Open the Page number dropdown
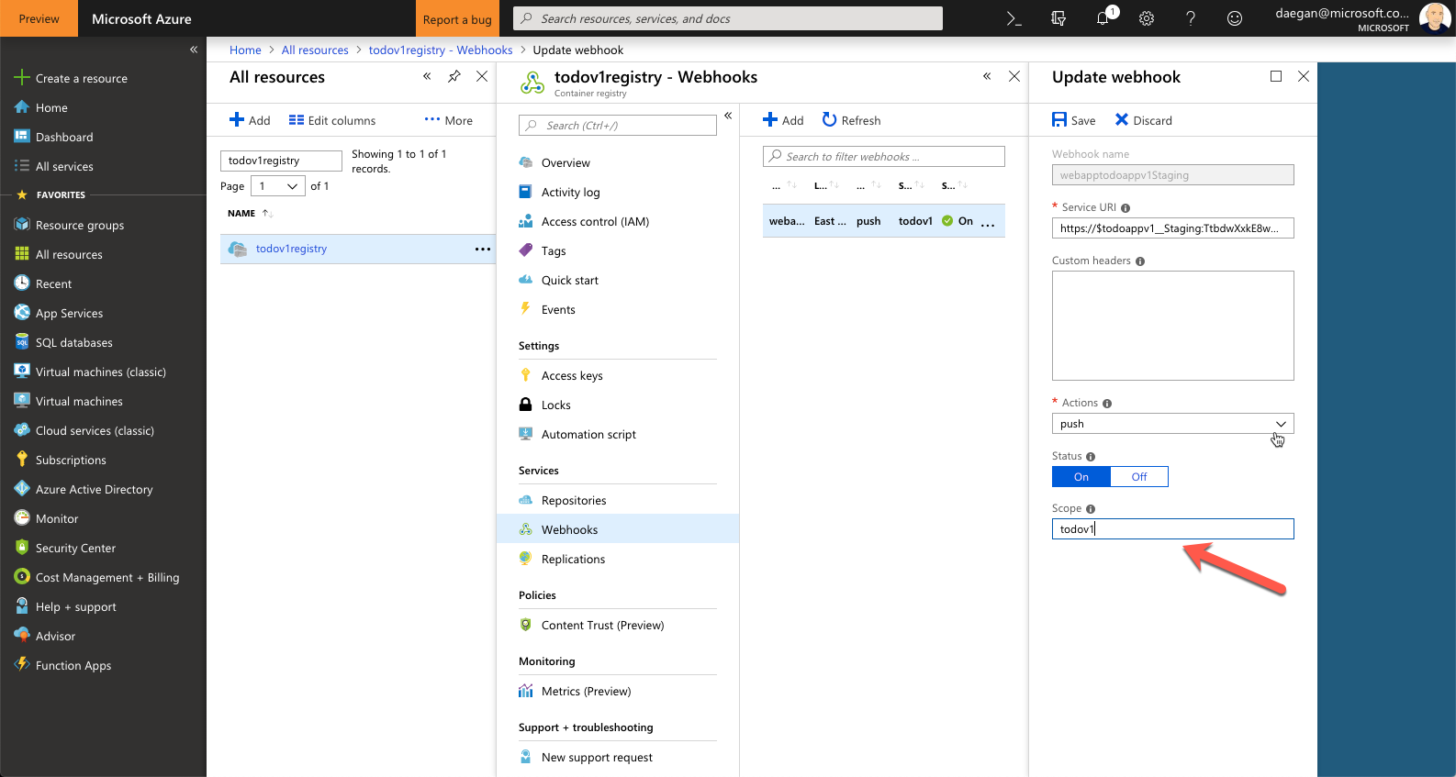The height and width of the screenshot is (777, 1456). click(x=278, y=186)
